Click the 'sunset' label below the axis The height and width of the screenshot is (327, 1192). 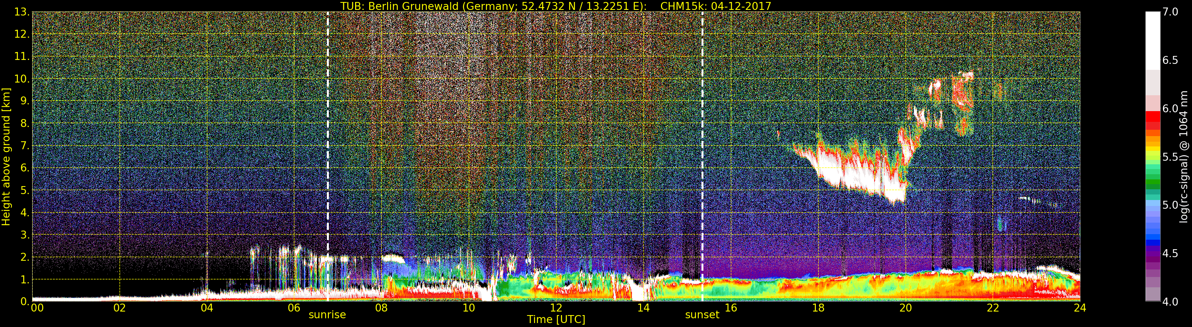click(702, 315)
